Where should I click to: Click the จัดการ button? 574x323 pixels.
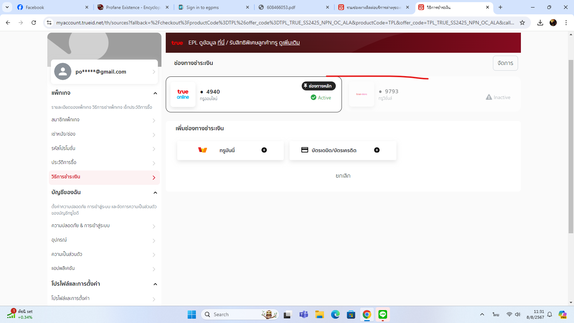(505, 63)
